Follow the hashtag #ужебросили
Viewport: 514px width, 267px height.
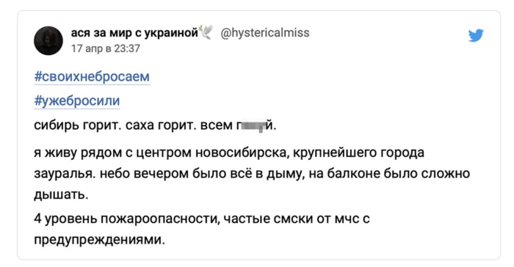click(77, 100)
